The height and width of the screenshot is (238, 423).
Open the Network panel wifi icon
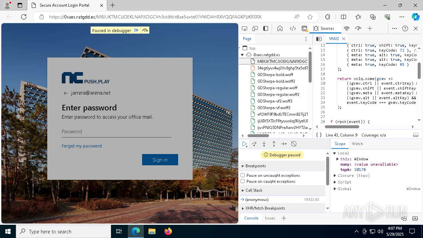(x=347, y=28)
